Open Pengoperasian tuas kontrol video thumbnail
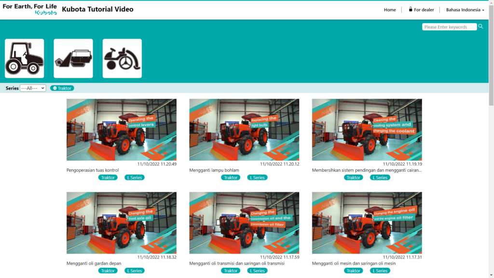Viewport: 494px width, 278px height. tap(121, 130)
